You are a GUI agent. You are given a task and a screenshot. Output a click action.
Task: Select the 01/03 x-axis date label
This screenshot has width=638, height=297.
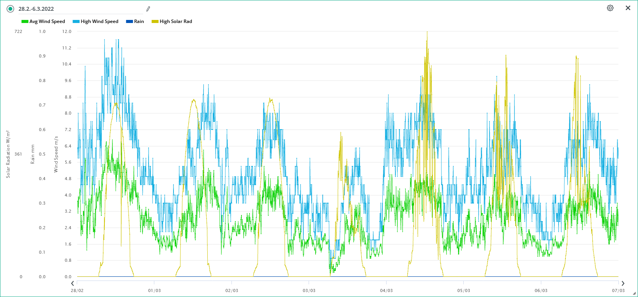click(x=154, y=290)
